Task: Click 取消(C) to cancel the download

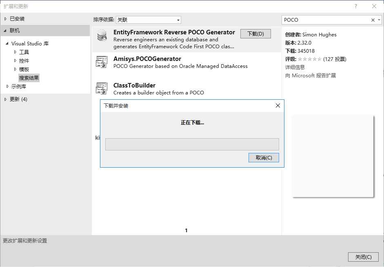Action: pos(264,157)
